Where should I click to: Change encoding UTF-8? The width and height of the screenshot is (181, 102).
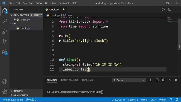pos(144,99)
